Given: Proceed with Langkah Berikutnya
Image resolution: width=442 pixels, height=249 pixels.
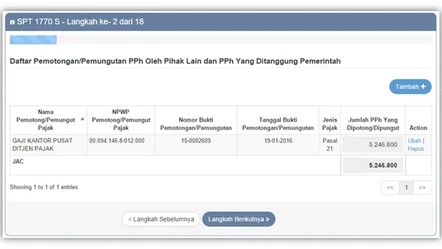Looking at the screenshot, I should coord(239,219).
